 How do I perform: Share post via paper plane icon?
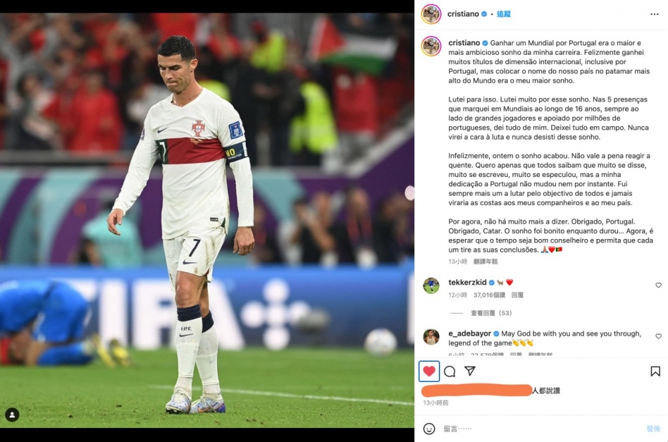coord(470,371)
